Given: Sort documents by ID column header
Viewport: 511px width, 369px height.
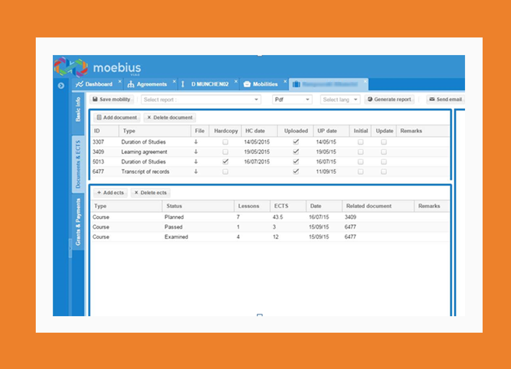Looking at the screenshot, I should [x=104, y=131].
